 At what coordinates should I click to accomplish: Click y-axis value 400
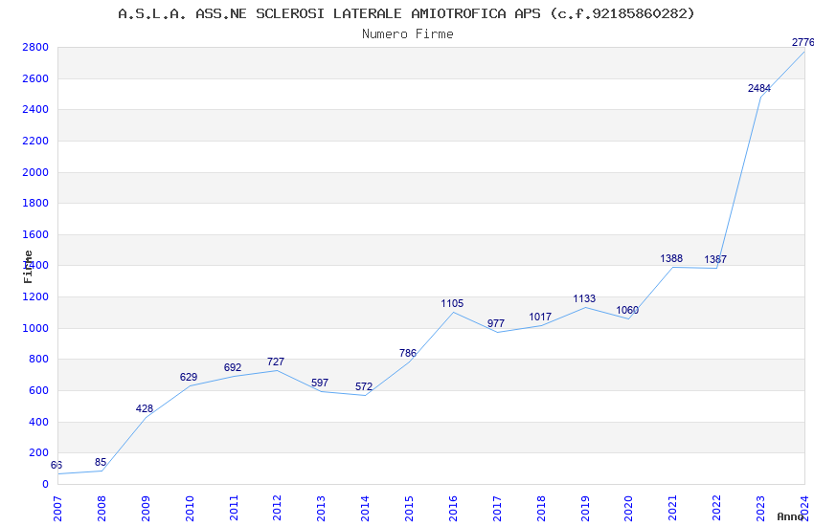(x=38, y=422)
